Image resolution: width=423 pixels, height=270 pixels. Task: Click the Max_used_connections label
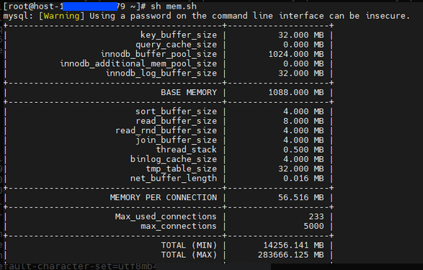166,217
